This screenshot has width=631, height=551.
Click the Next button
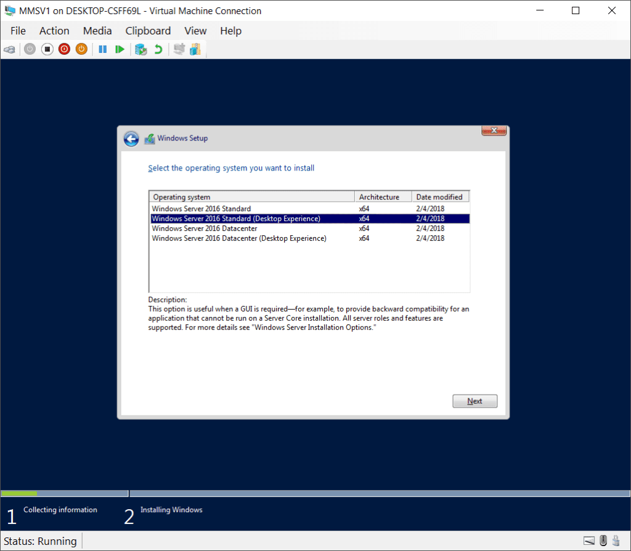pyautogui.click(x=475, y=401)
